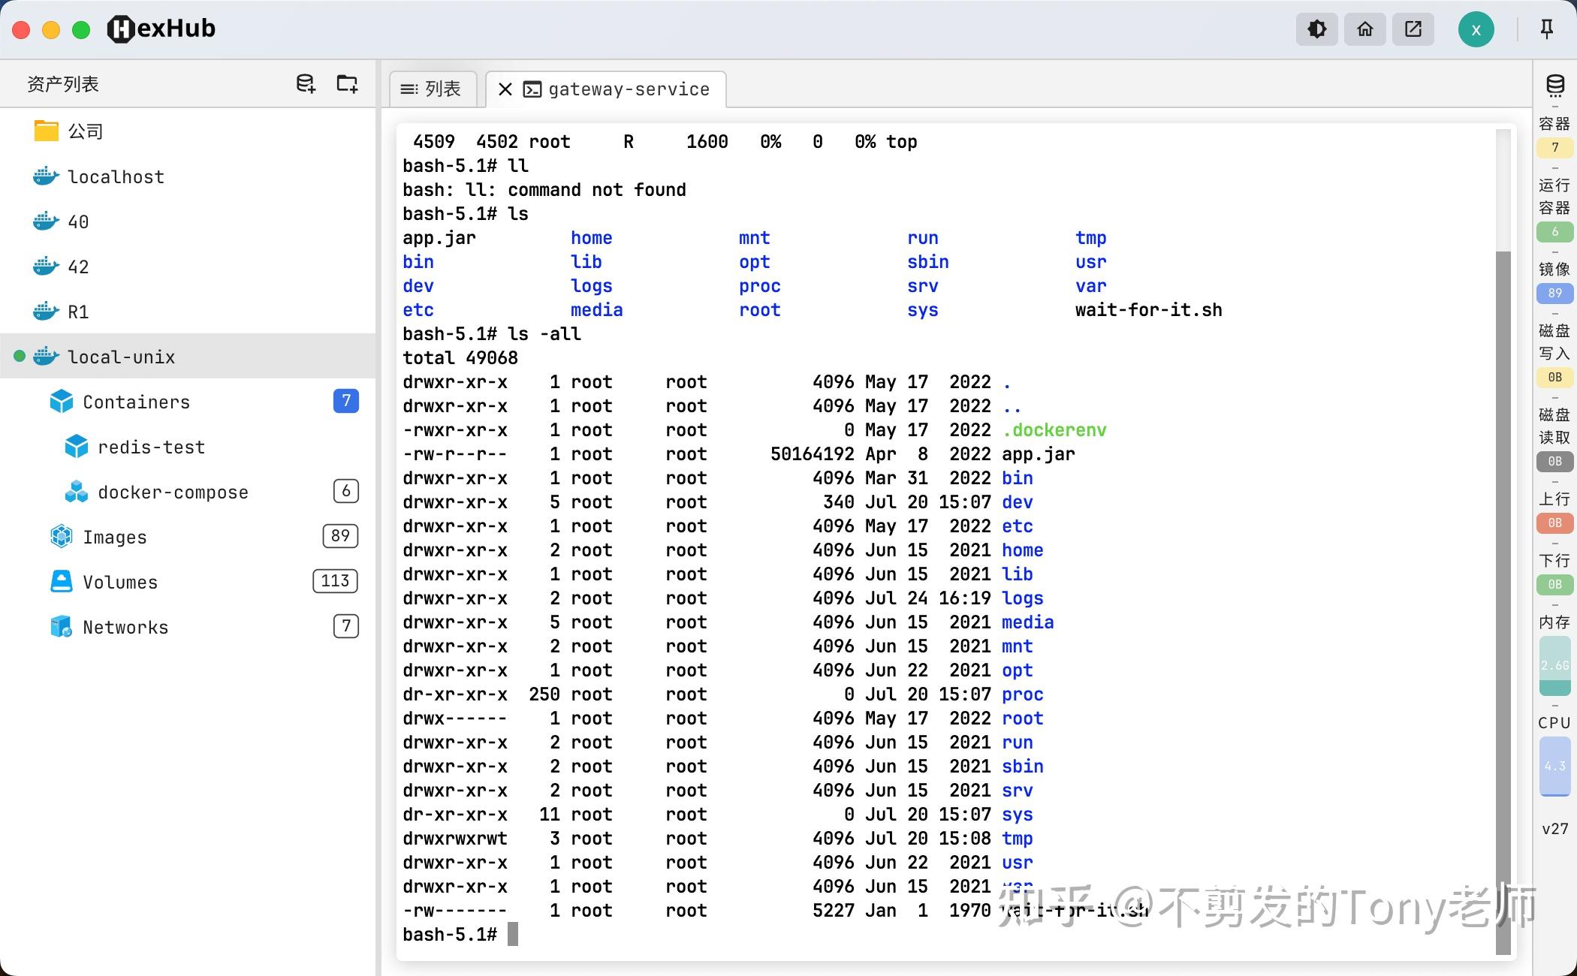Click the CPU usage gauge

(x=1554, y=766)
